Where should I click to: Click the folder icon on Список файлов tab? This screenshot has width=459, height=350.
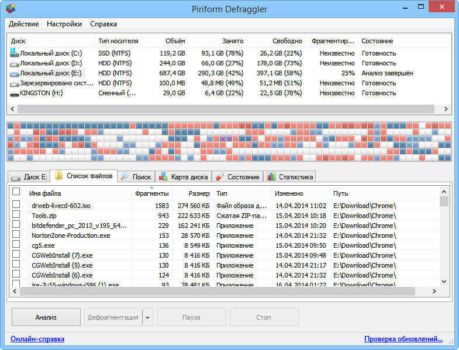pyautogui.click(x=59, y=176)
